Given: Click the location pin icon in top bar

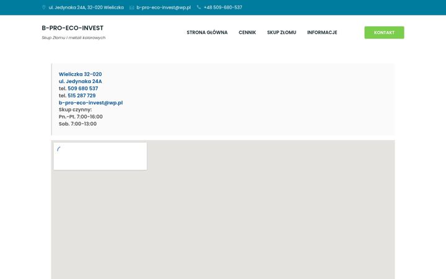Looking at the screenshot, I should [x=44, y=7].
